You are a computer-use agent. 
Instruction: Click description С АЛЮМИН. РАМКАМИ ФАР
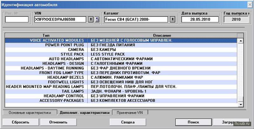[x=117, y=77]
